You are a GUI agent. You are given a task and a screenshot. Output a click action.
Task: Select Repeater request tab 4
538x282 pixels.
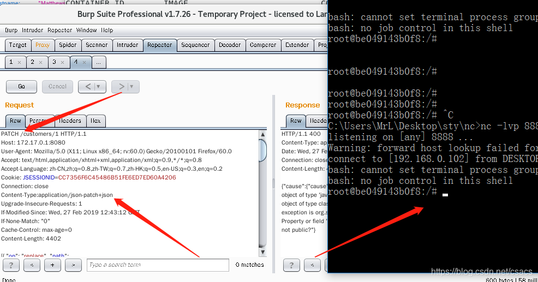pos(76,62)
